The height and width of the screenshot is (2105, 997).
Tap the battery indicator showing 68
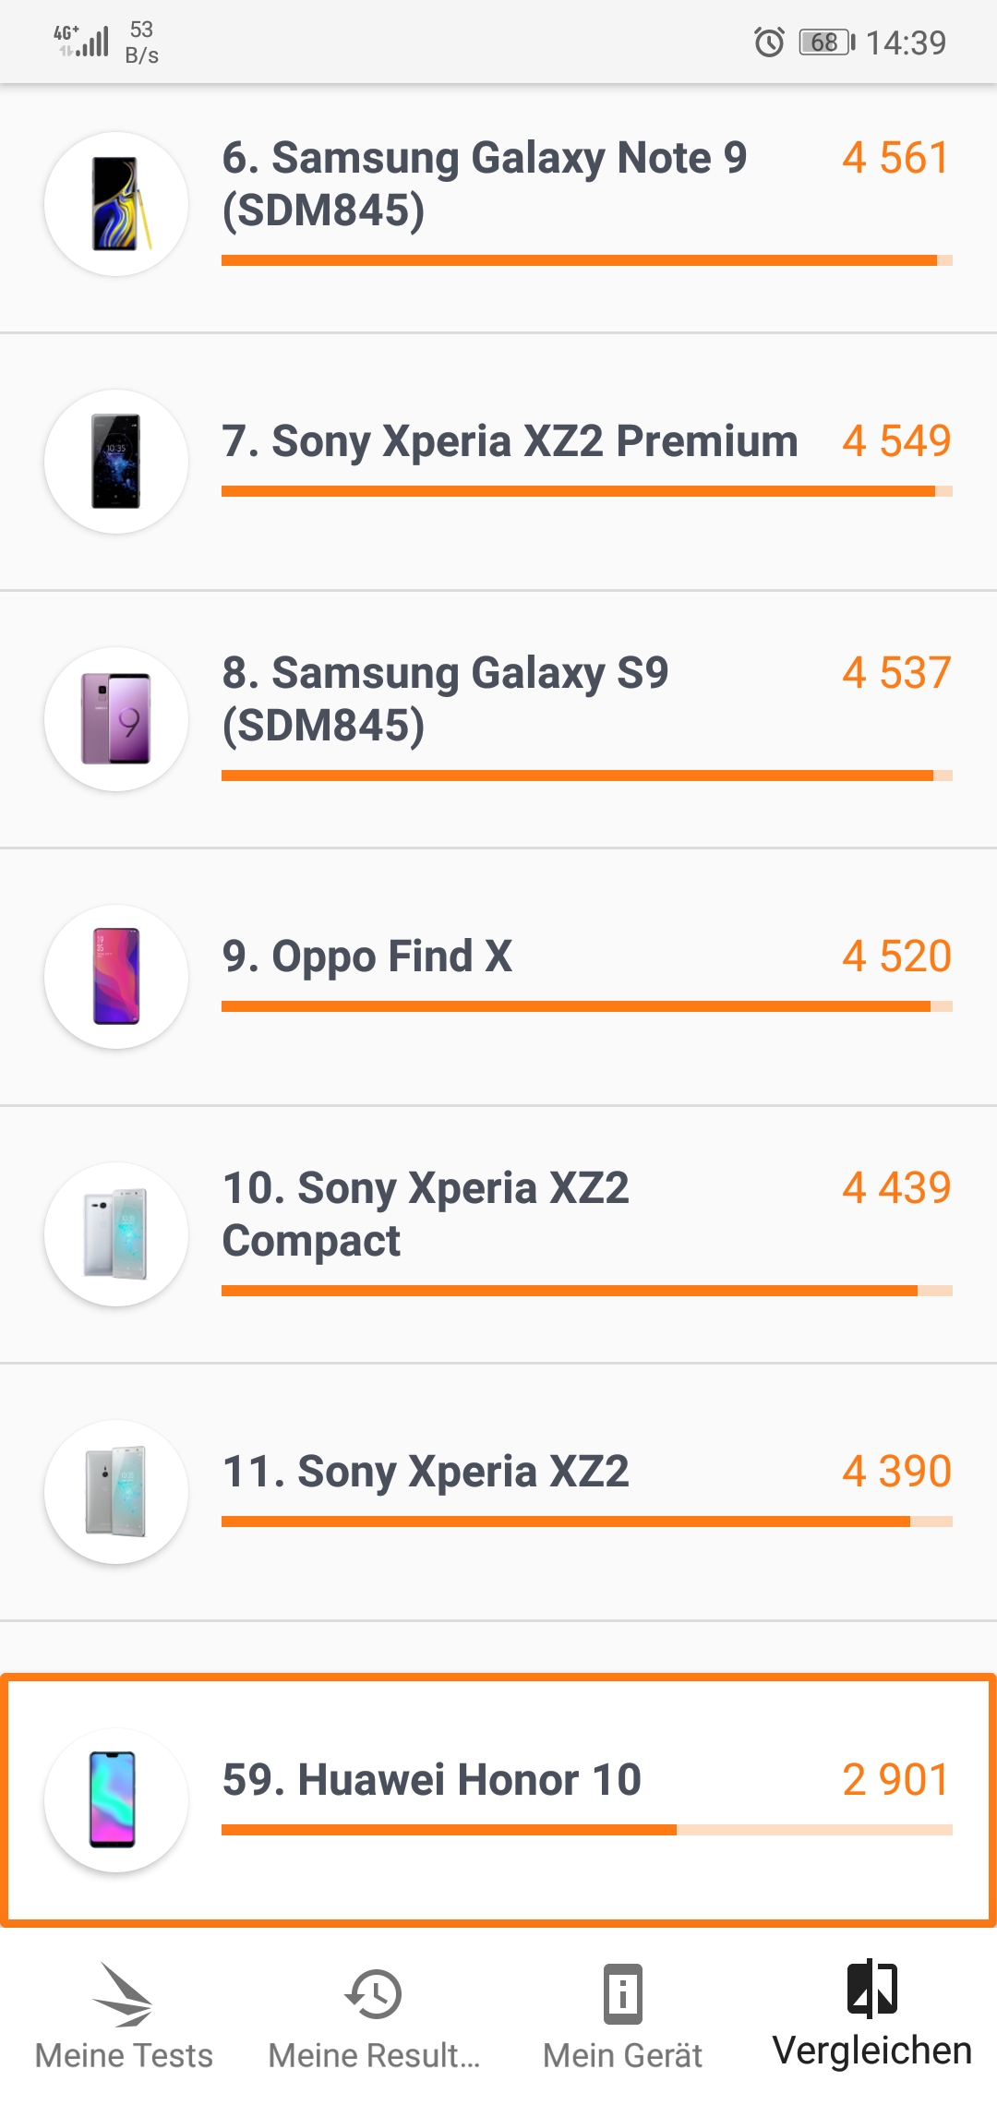(x=827, y=42)
